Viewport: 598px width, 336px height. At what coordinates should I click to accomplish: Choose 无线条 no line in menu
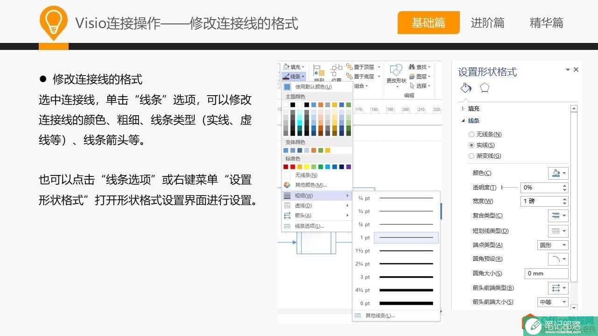point(317,175)
